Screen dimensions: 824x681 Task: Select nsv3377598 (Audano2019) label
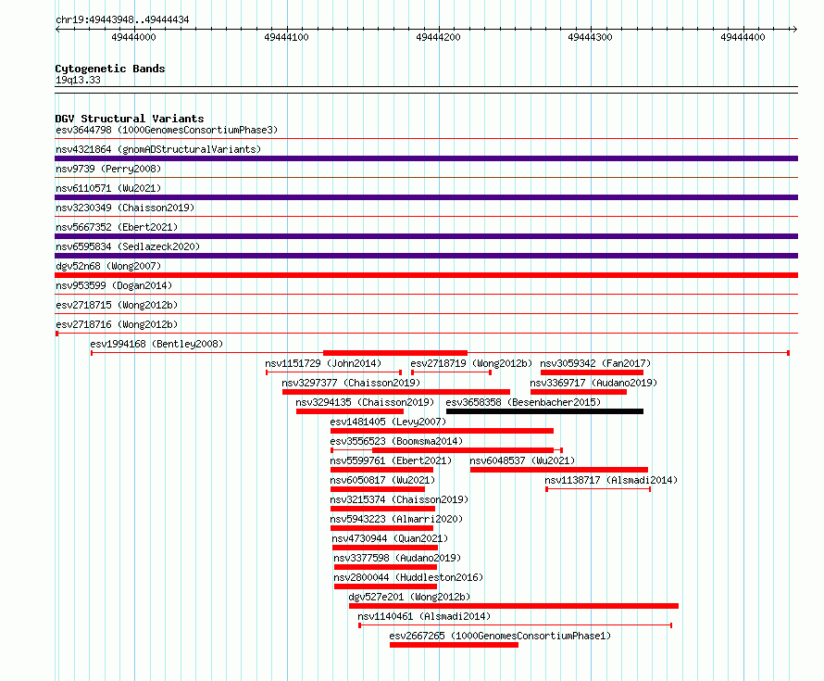pos(397,558)
